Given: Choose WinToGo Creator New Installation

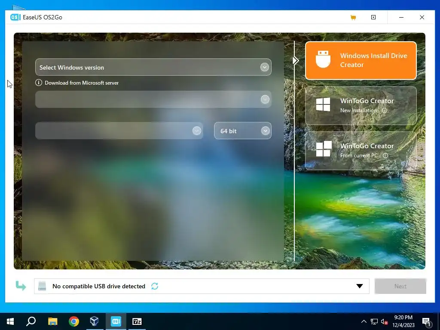Looking at the screenshot, I should click(361, 106).
